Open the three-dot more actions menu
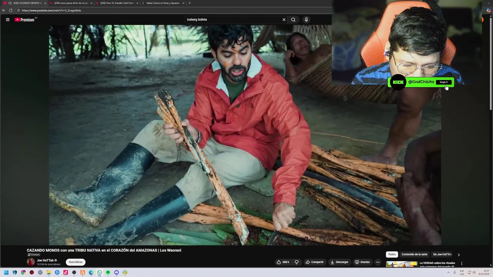Image resolution: width=493 pixels, height=277 pixels. (x=377, y=262)
